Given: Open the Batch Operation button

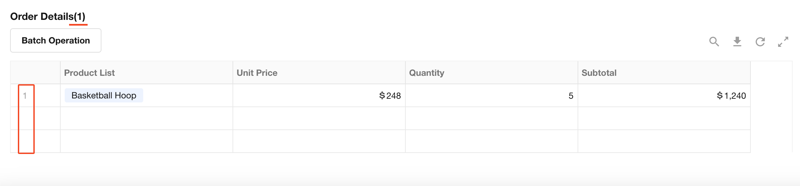Looking at the screenshot, I should tap(56, 40).
